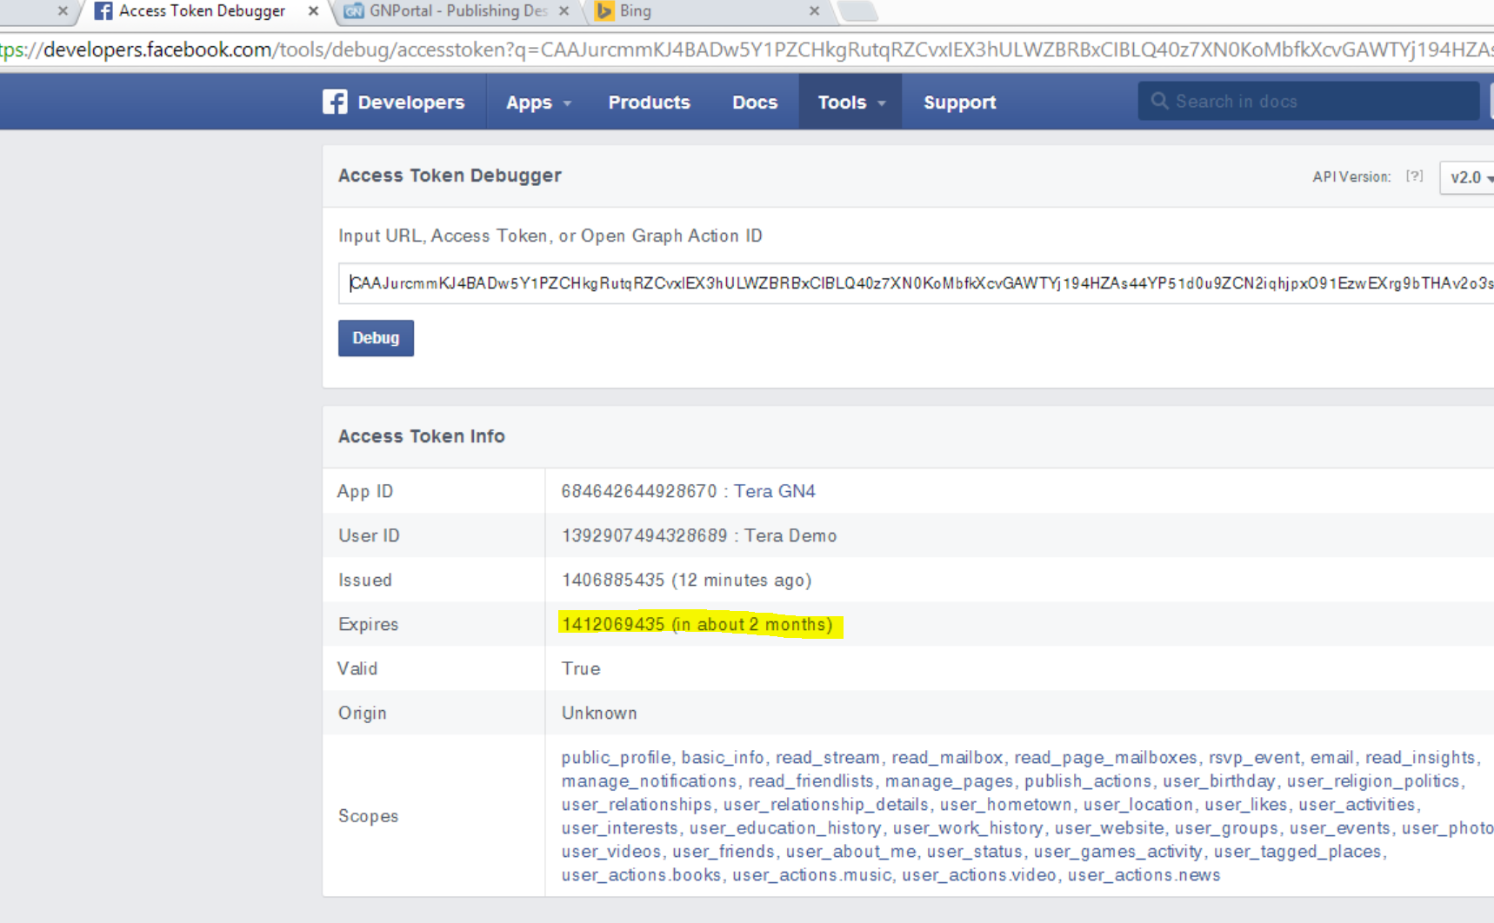1494x923 pixels.
Task: Open the API Version v2.0 dropdown
Action: click(1469, 177)
